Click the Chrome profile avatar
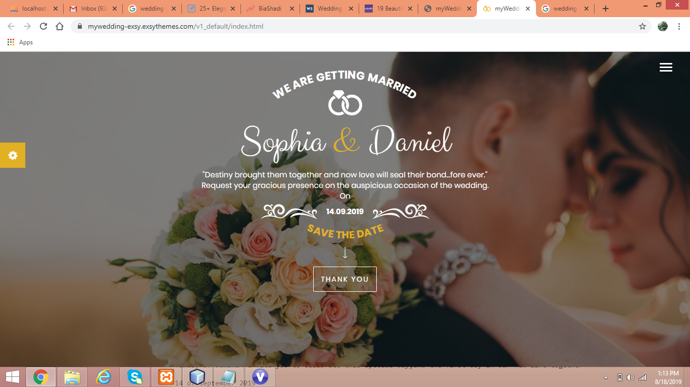690x387 pixels. 663,26
